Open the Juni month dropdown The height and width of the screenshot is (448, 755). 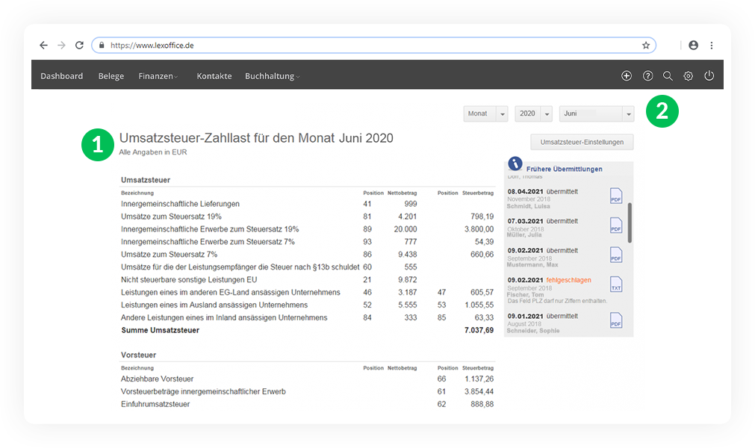click(597, 113)
